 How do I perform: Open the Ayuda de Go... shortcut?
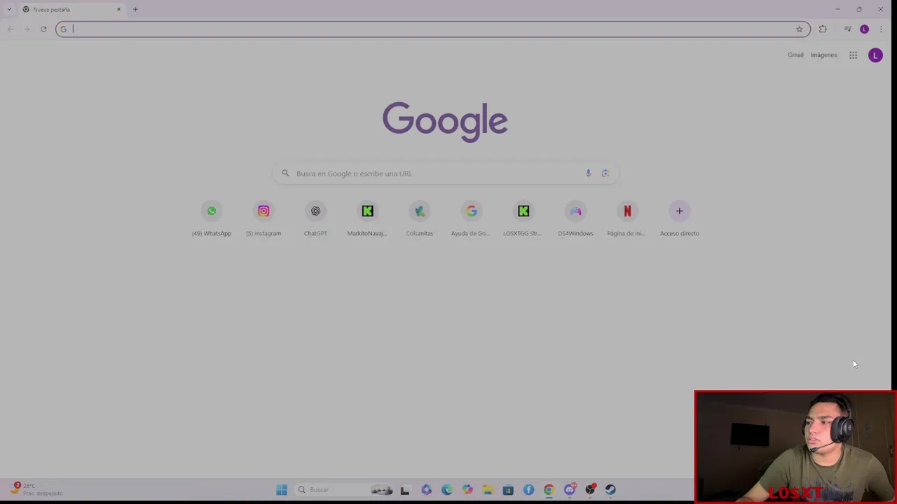[x=471, y=218]
